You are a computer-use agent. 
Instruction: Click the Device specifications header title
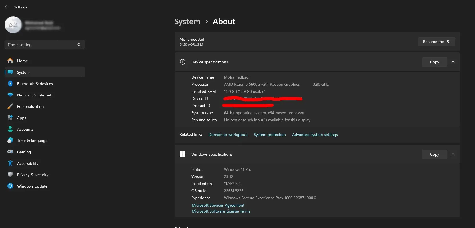(x=210, y=62)
